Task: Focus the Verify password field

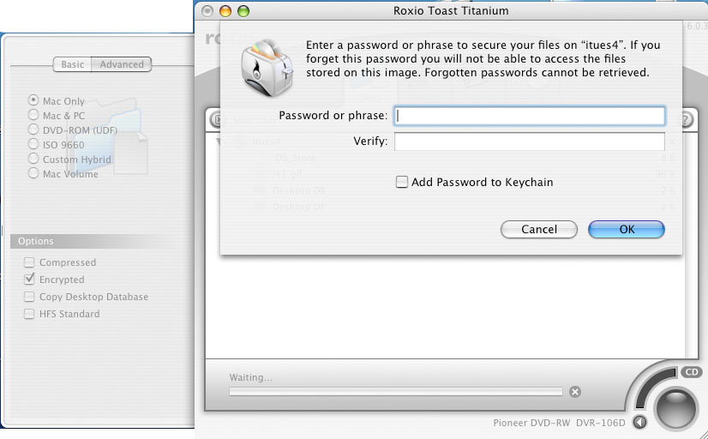Action: point(529,141)
